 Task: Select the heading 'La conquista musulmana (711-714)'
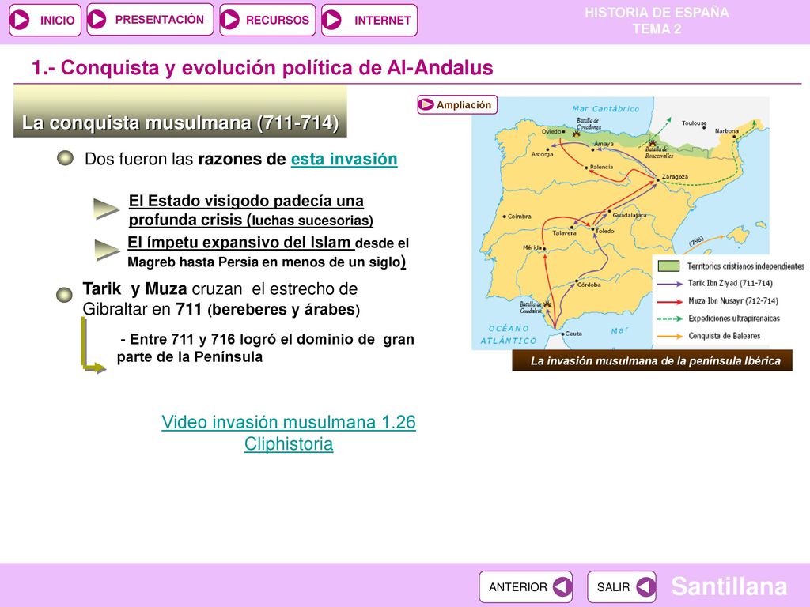click(x=180, y=123)
